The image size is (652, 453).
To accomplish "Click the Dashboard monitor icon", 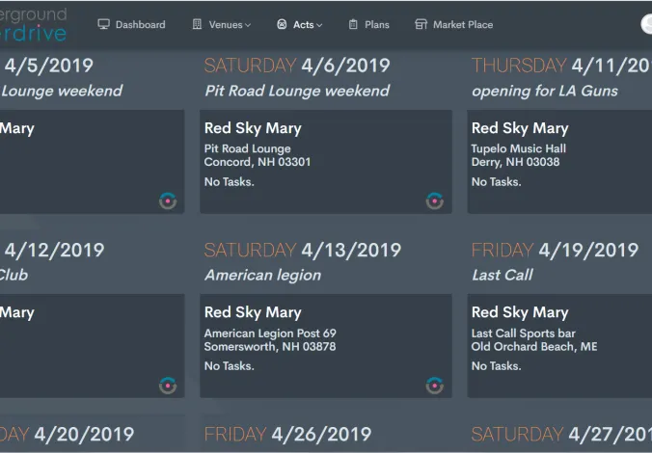I will 103,24.
